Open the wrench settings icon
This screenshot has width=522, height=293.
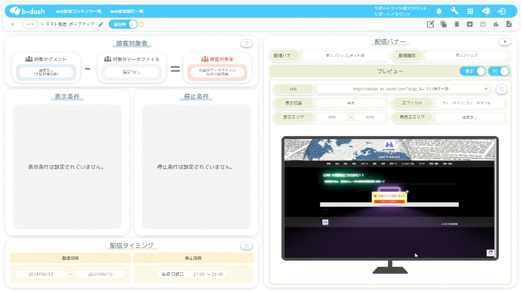point(455,11)
